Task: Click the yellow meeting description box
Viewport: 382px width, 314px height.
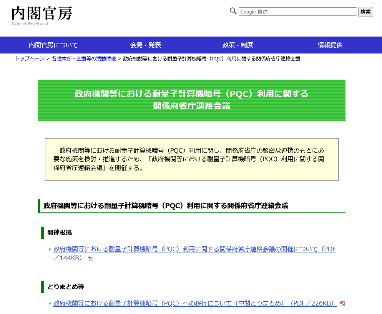Action: pyautogui.click(x=191, y=159)
